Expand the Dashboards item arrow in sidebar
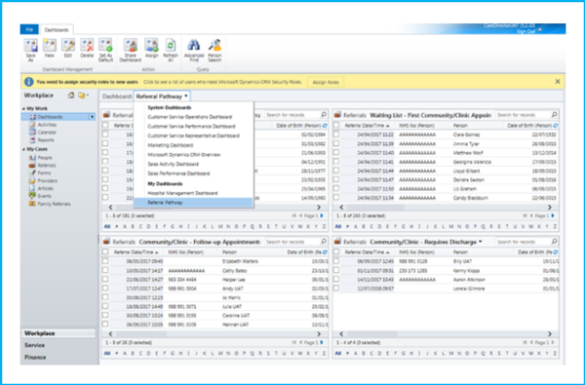Viewport: 585px width, 385px height. [93, 117]
